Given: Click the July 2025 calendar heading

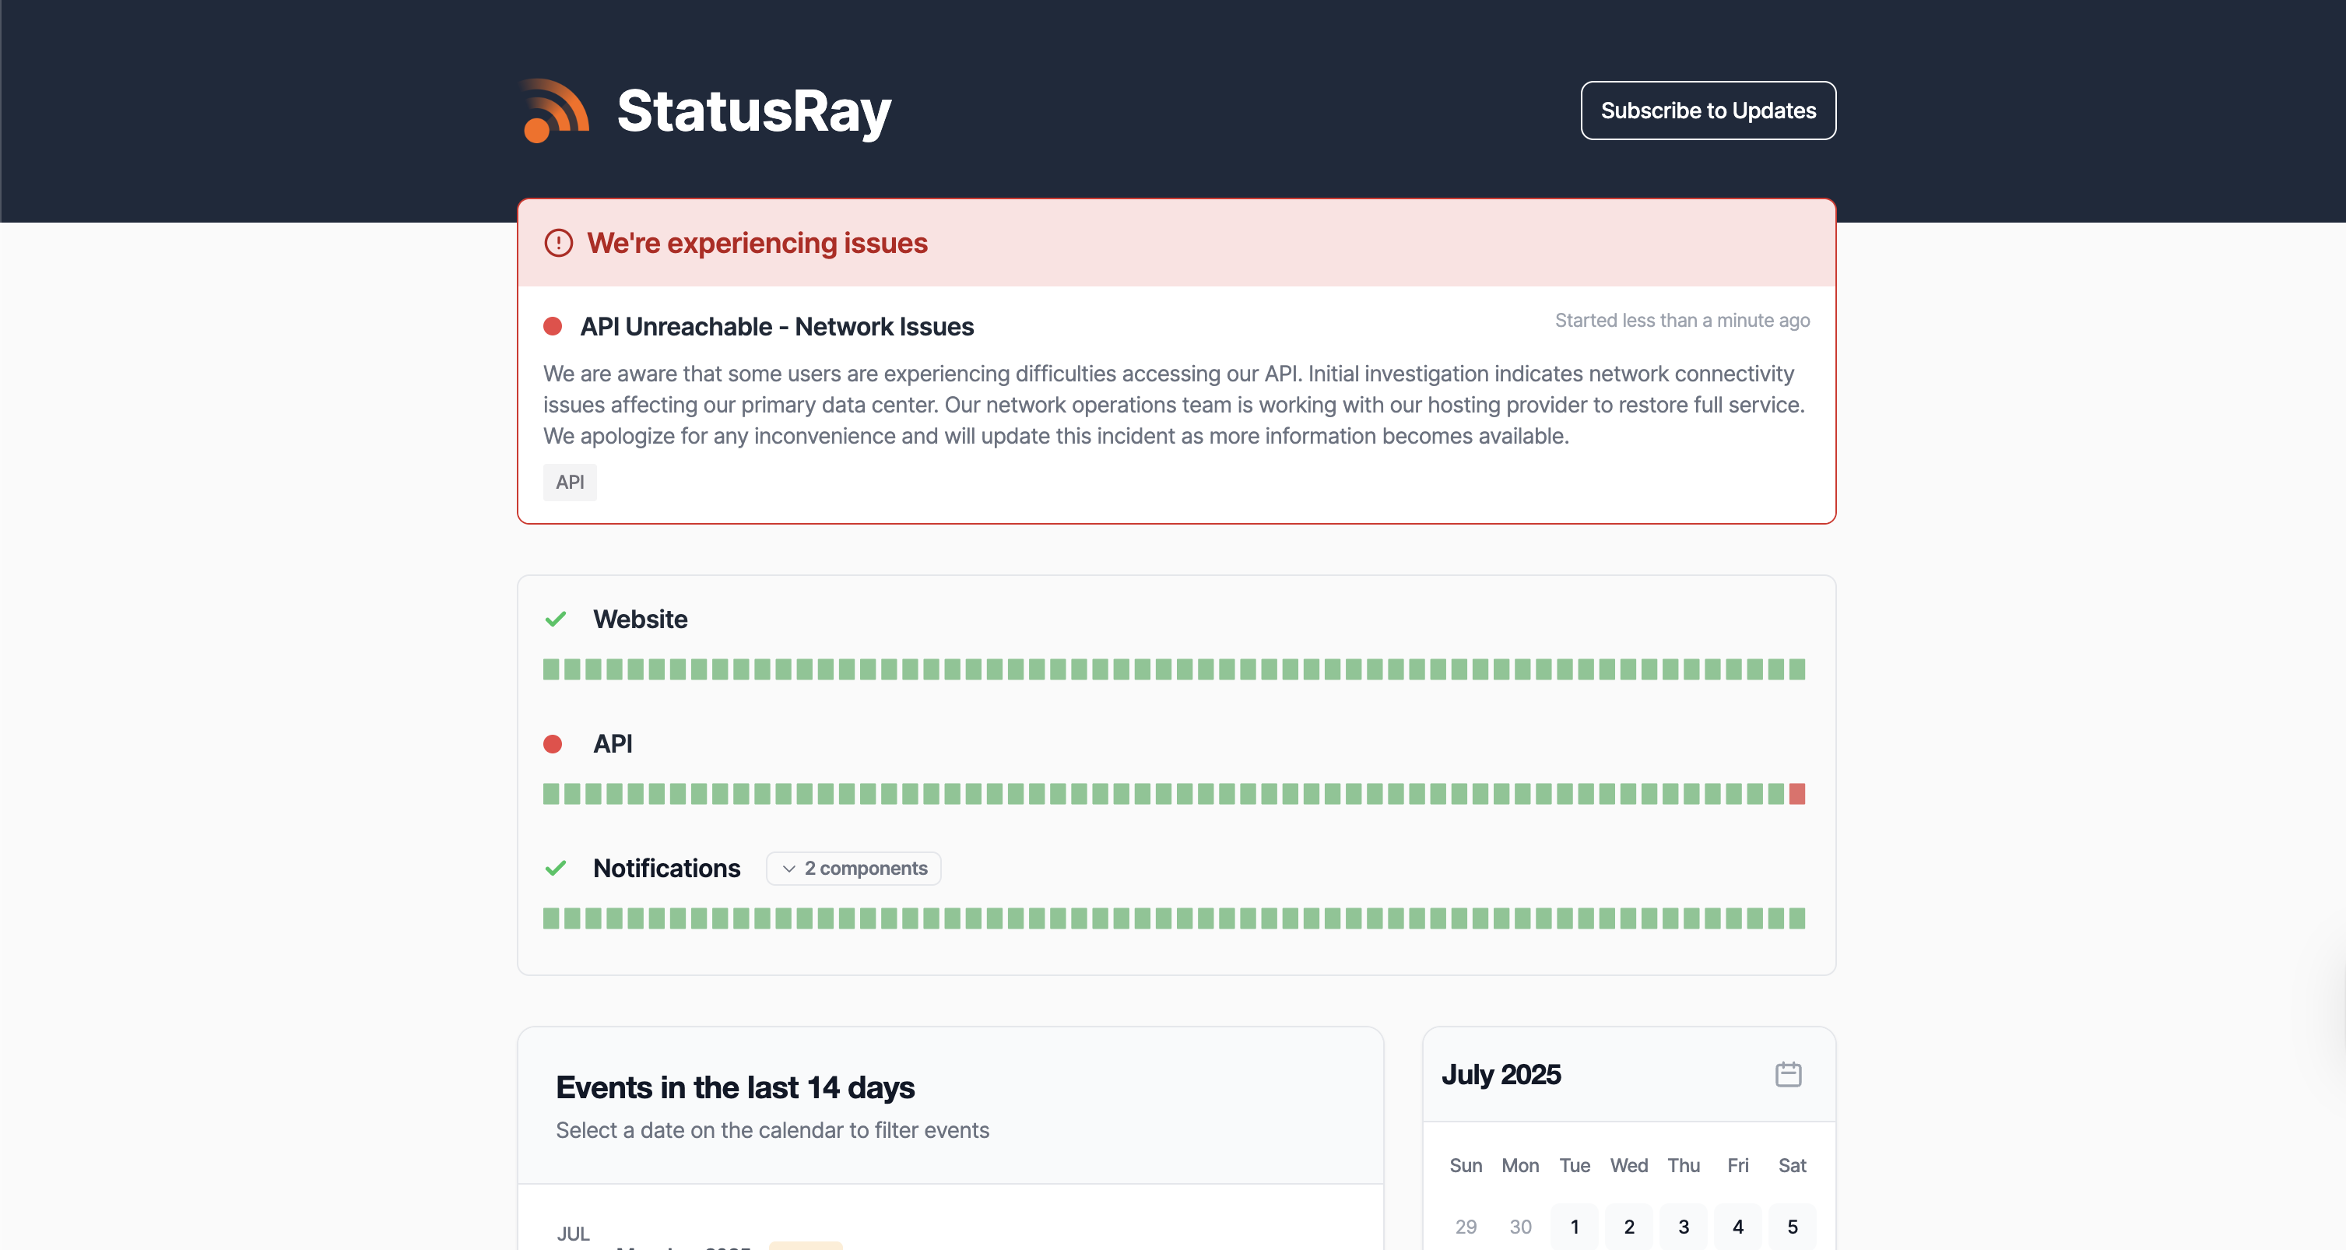Looking at the screenshot, I should (x=1501, y=1074).
